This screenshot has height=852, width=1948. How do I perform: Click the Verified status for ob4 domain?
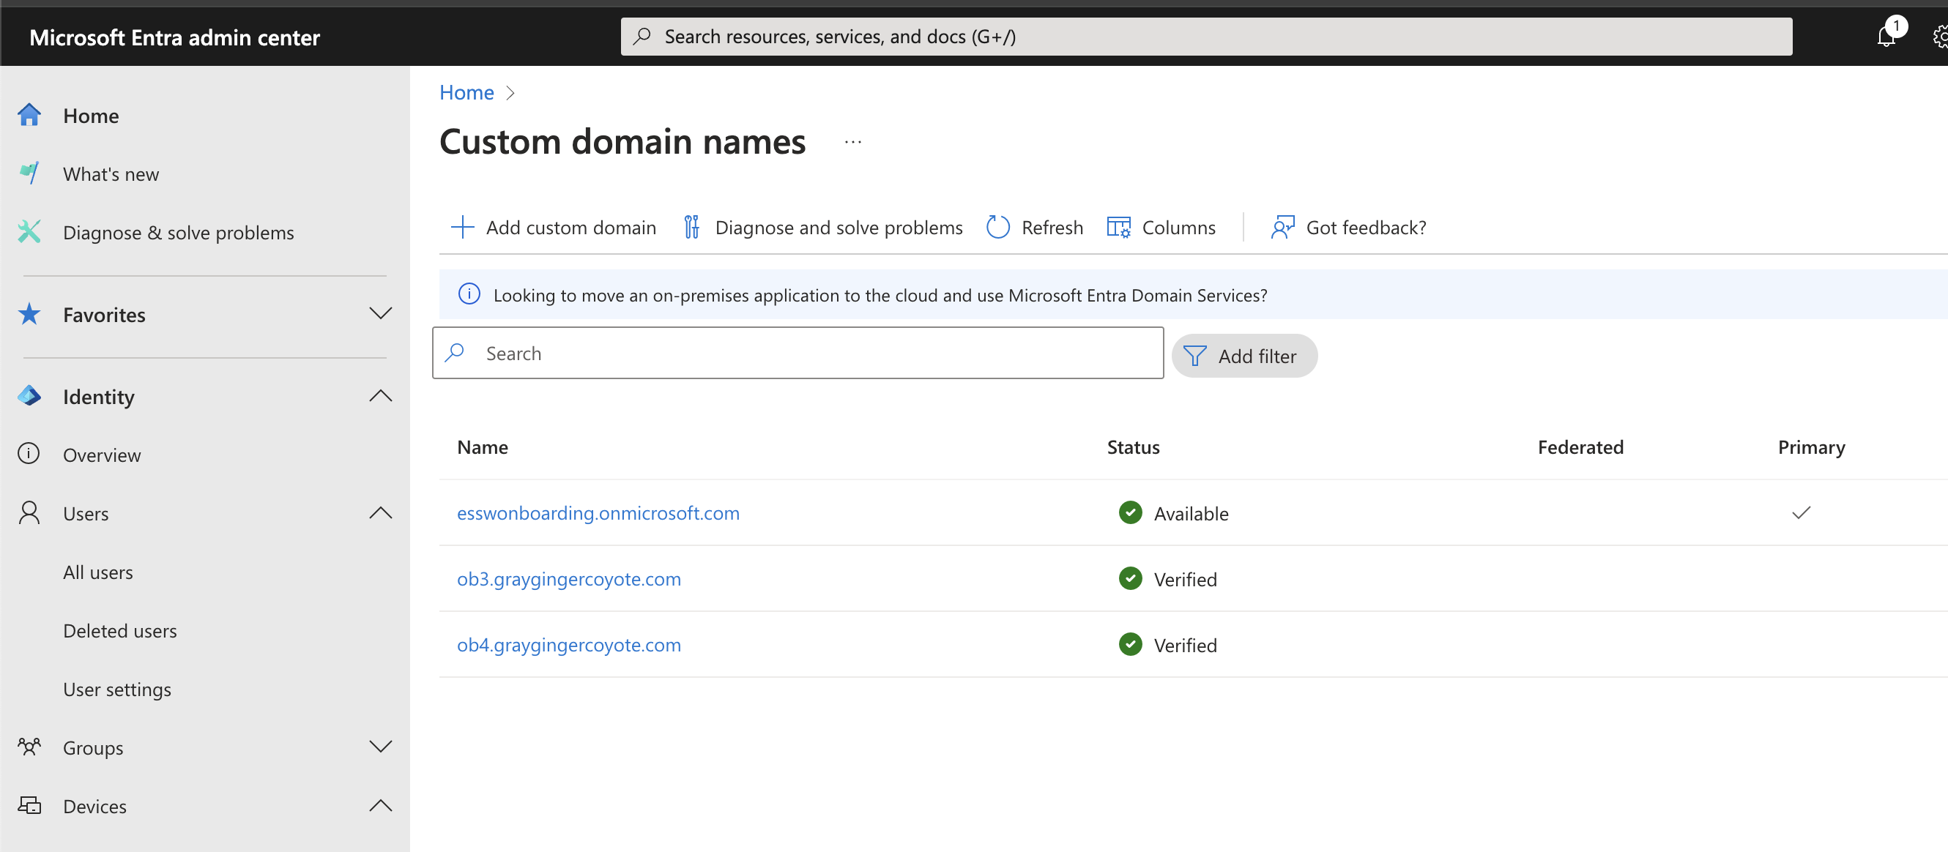pyautogui.click(x=1185, y=645)
